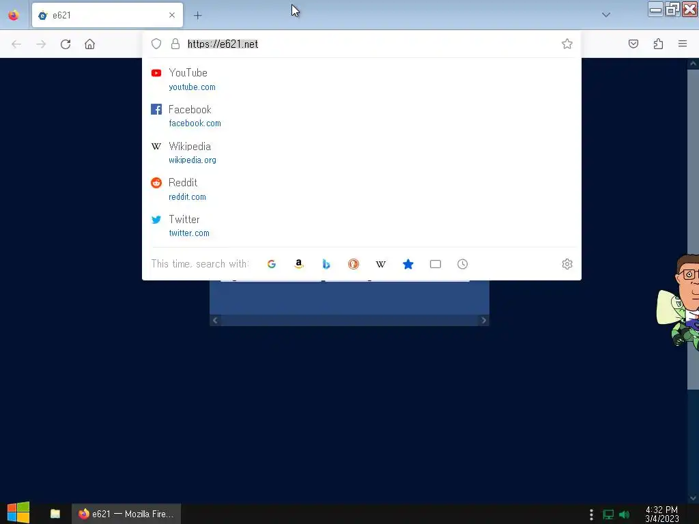The width and height of the screenshot is (699, 524).
Task: Go to the Firefox home page icon
Action: 89,44
